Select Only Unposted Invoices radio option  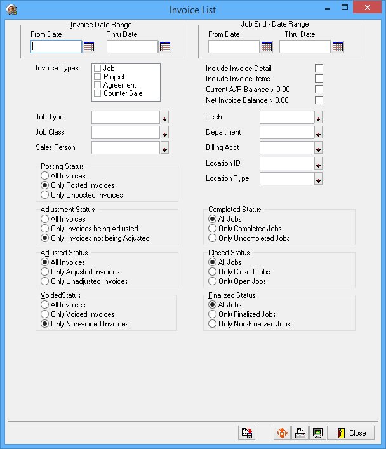point(44,195)
